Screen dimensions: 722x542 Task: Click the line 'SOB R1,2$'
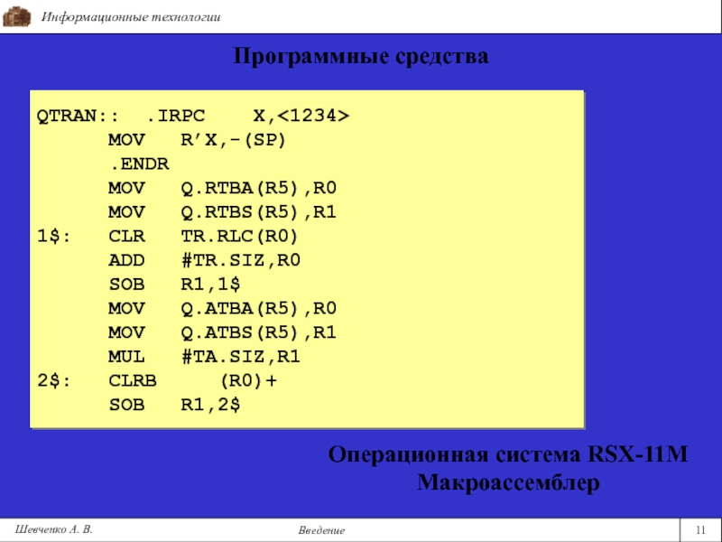[174, 405]
